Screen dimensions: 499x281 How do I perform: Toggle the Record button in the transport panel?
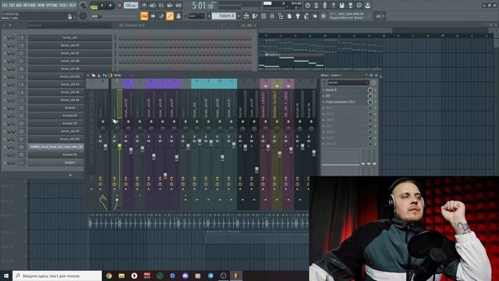(x=119, y=5)
